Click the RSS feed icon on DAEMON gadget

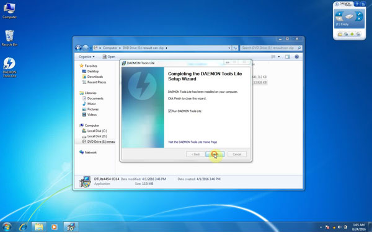[363, 4]
